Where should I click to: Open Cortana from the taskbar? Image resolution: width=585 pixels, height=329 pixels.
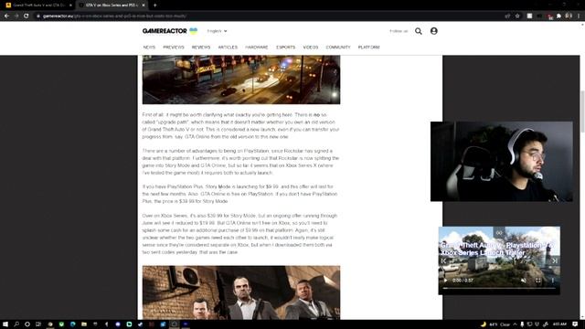pyautogui.click(x=27, y=324)
